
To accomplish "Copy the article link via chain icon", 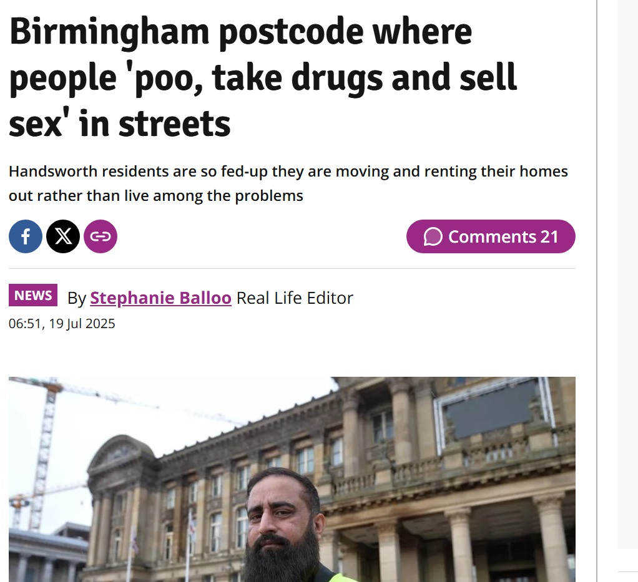I will coord(101,236).
